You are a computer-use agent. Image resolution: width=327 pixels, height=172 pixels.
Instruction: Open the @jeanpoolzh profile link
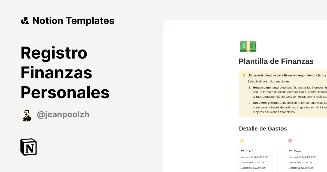[63, 114]
